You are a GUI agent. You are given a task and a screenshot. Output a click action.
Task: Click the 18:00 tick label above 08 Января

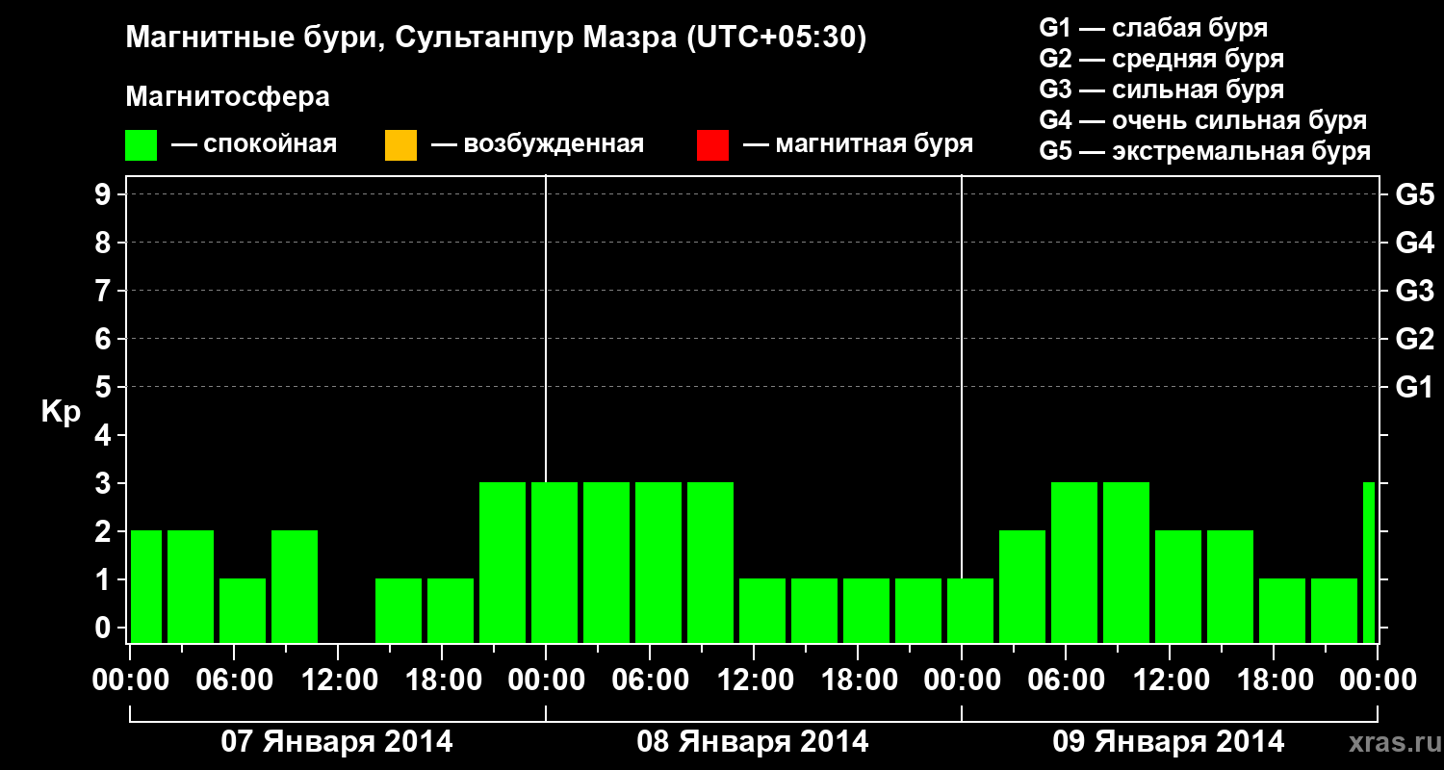858,680
